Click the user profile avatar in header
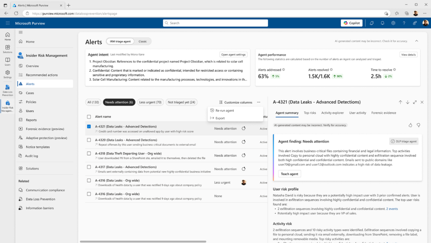 tap(425, 23)
